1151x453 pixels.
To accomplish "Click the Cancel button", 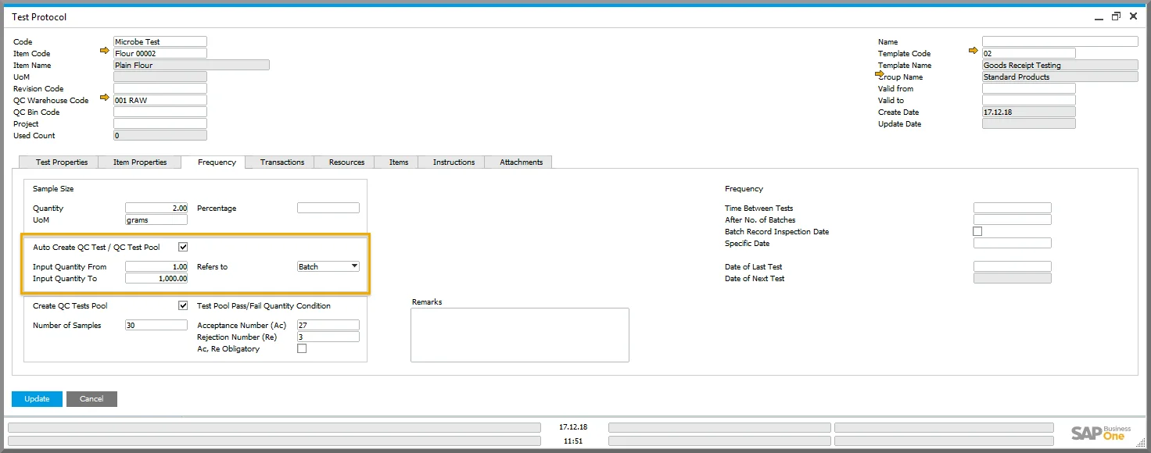I will (x=91, y=399).
